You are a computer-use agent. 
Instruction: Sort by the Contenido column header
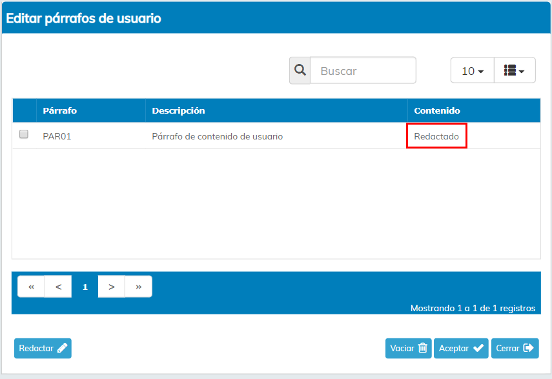coord(437,110)
